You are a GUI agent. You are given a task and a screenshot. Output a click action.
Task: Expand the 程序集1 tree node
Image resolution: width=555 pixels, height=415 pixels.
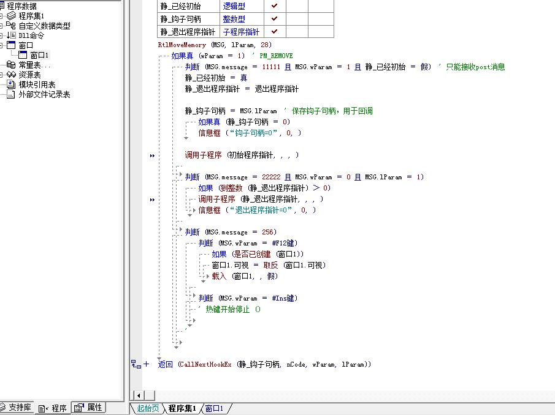(x=2, y=16)
